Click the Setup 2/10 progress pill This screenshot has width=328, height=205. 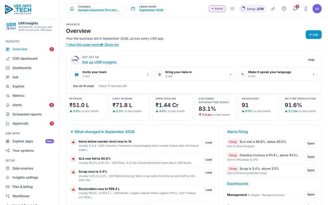point(253,9)
